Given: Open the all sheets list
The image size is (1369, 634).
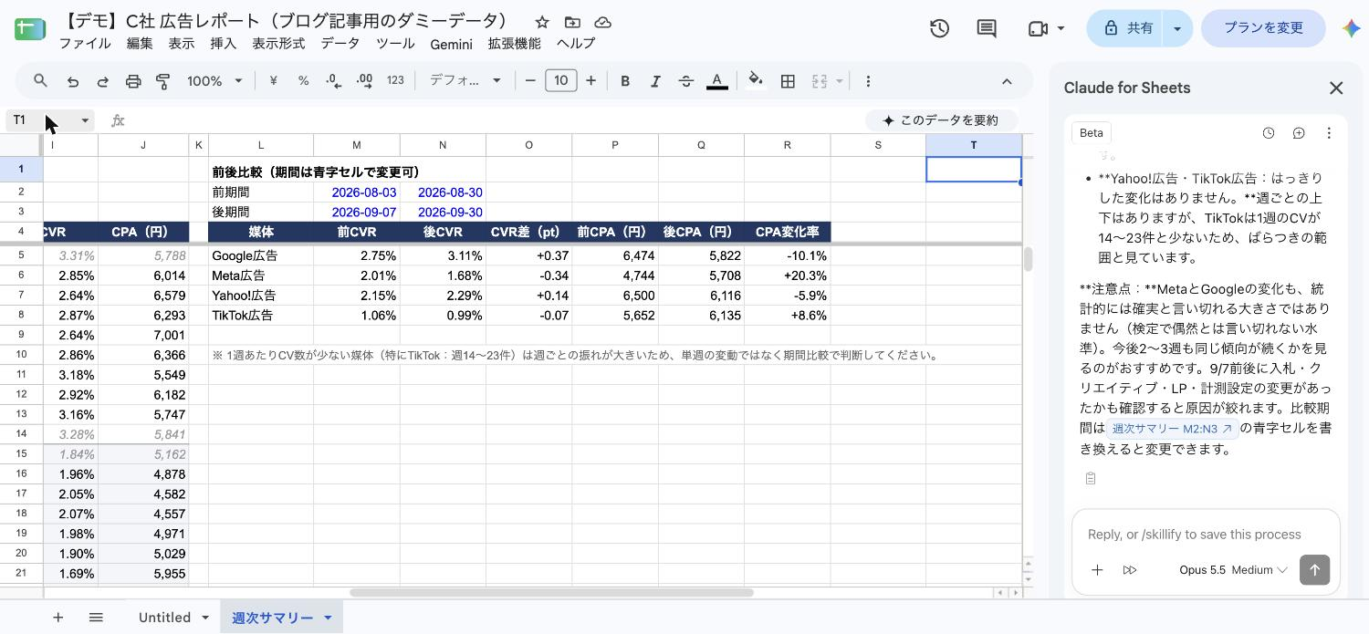Looking at the screenshot, I should (96, 618).
